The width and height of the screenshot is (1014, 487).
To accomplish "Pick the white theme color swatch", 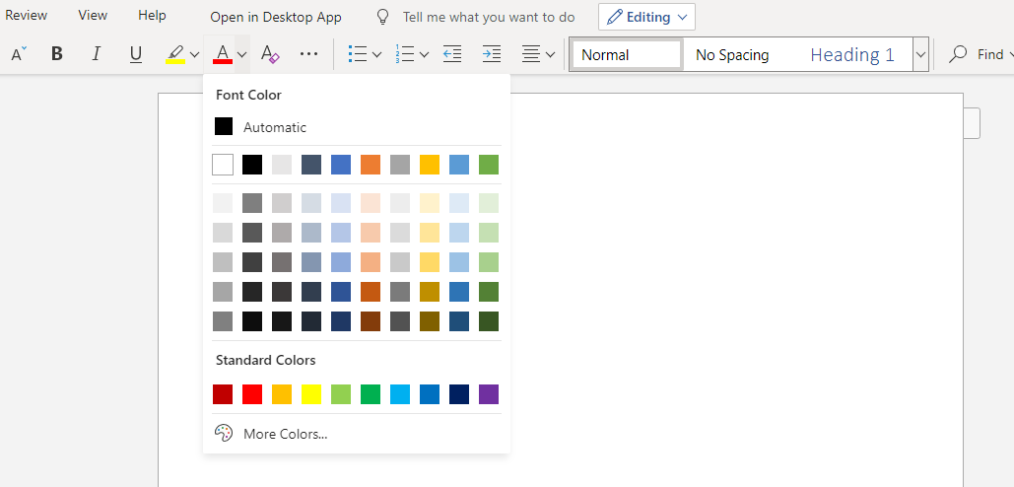I will pos(223,165).
